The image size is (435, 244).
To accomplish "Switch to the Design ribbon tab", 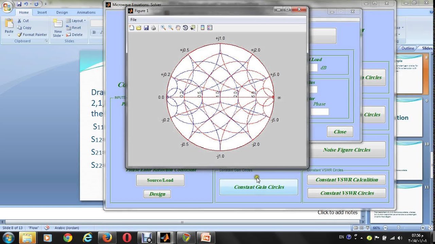I will 62,13.
